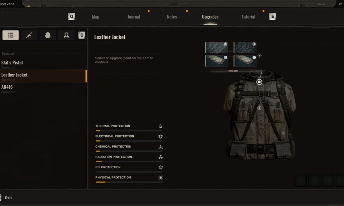The width and height of the screenshot is (344, 206).
Task: Select the upgrade point on the jacket chest
Action: click(x=259, y=108)
